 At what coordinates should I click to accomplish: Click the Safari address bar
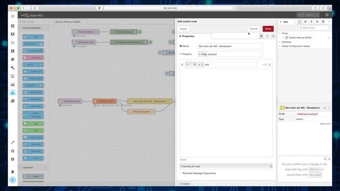tap(170, 8)
